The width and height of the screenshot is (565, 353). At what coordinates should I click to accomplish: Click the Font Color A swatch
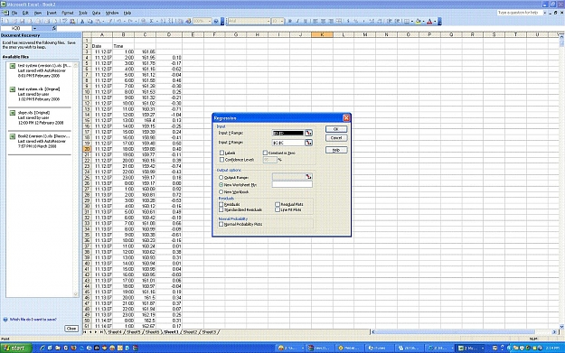point(429,21)
